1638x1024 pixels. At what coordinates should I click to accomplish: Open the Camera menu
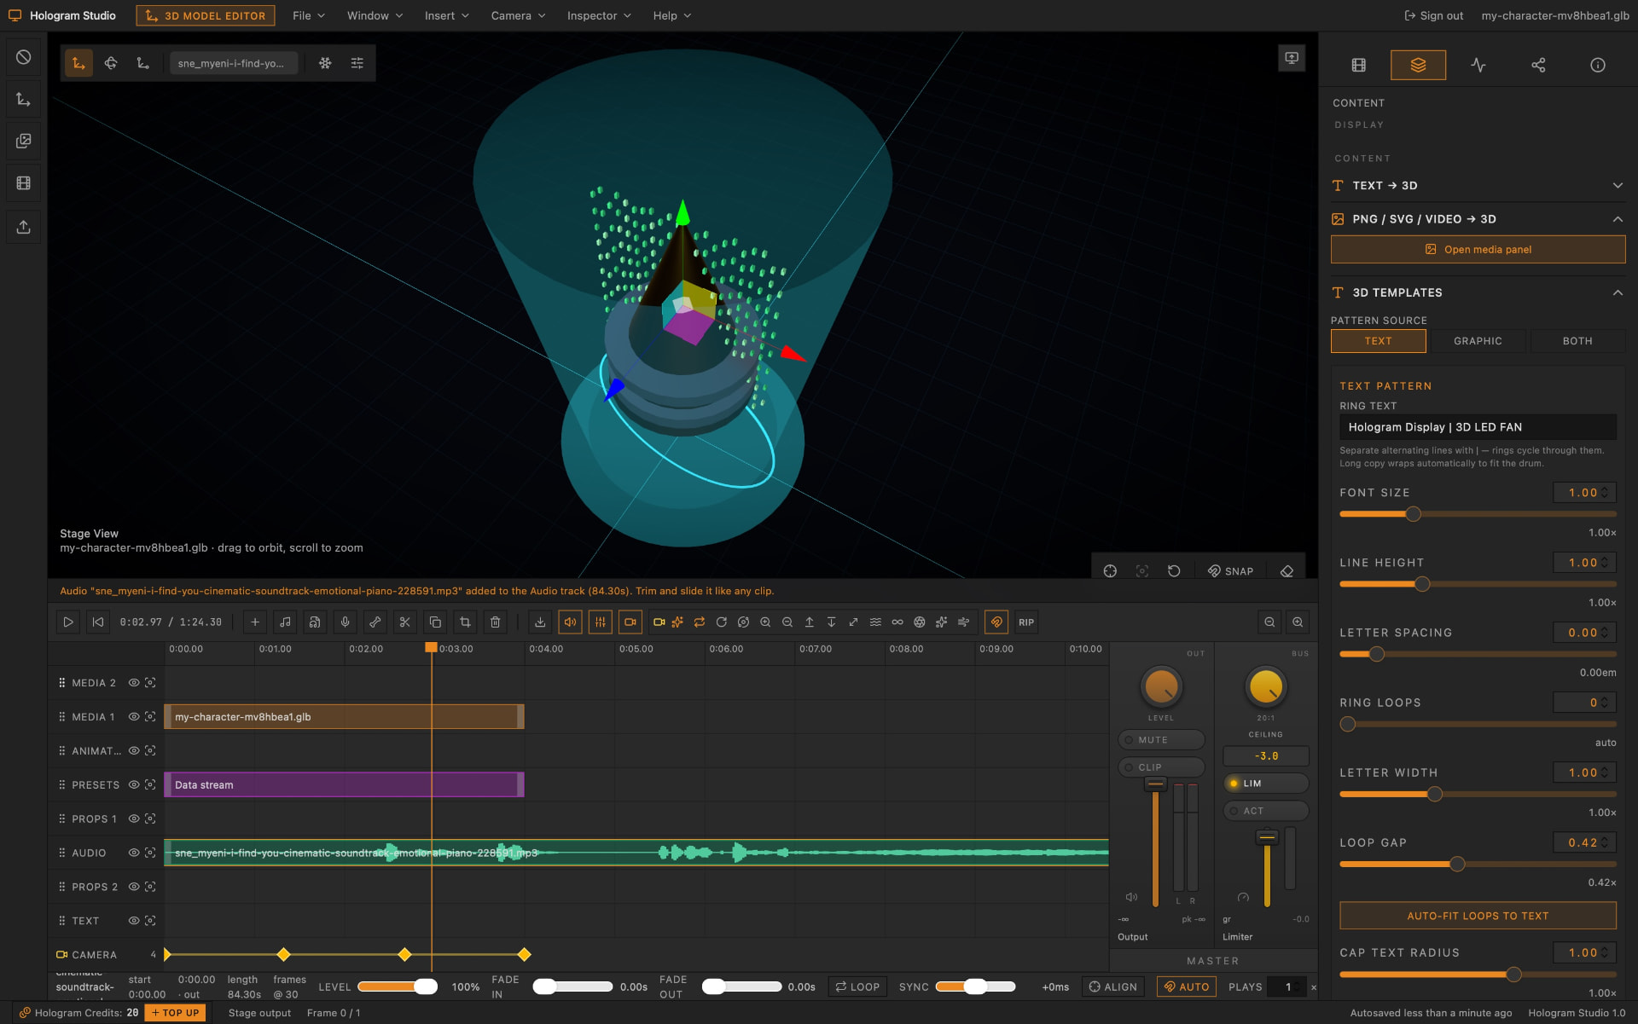tap(518, 15)
